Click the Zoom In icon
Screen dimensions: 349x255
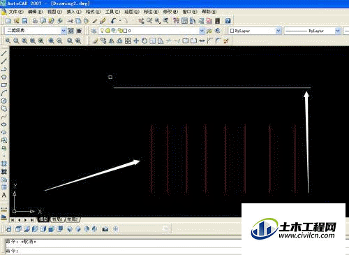[x=51, y=41]
